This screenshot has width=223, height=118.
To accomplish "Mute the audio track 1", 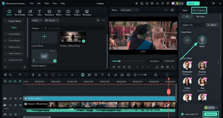I will (16, 114).
